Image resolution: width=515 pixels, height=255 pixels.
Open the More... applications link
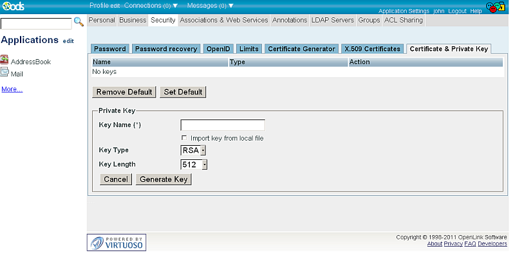tap(12, 89)
